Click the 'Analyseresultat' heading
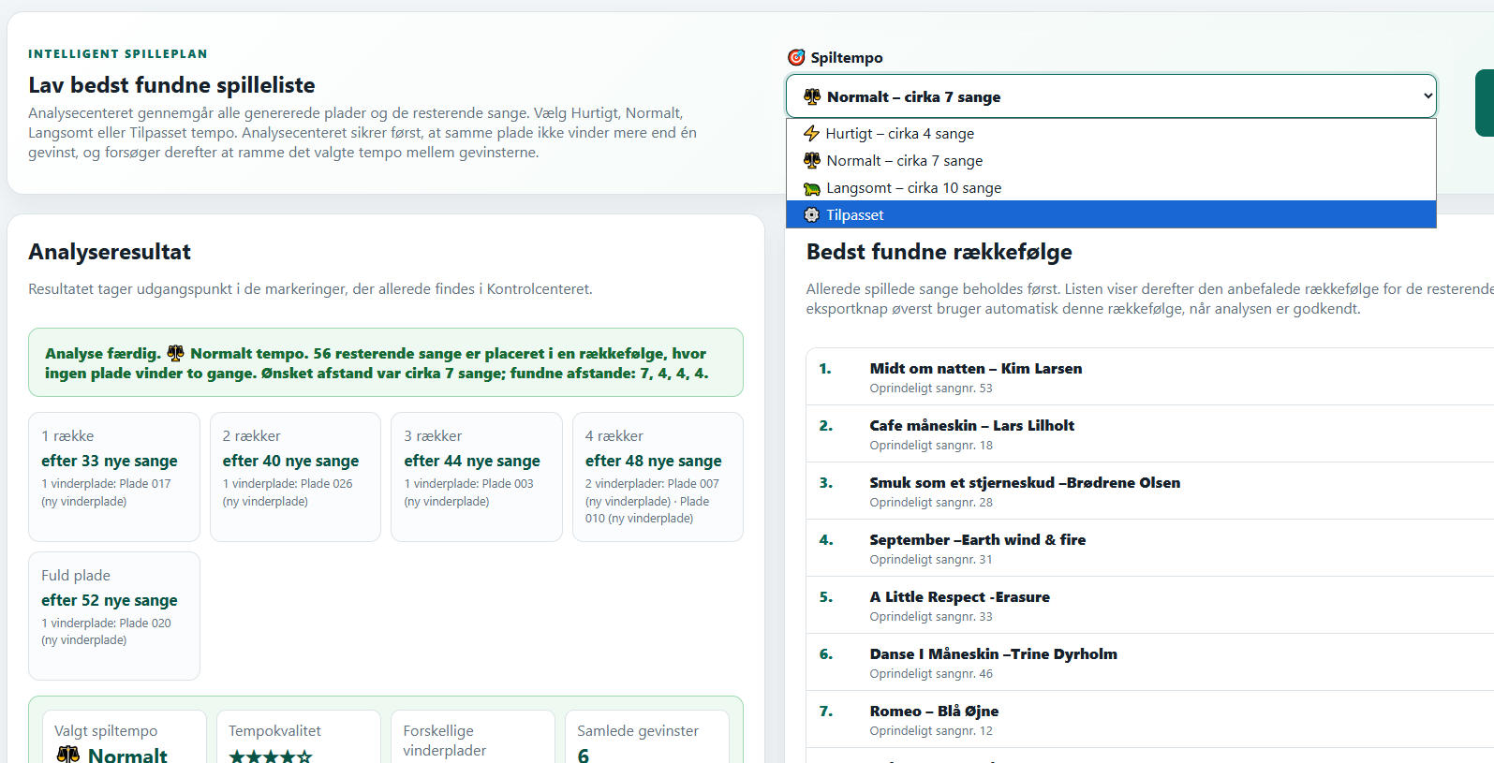 tap(110, 252)
